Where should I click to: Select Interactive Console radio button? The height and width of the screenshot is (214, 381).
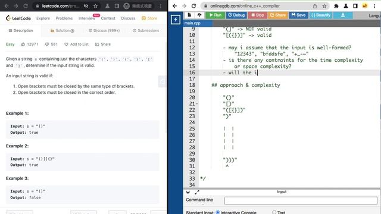[218, 212]
